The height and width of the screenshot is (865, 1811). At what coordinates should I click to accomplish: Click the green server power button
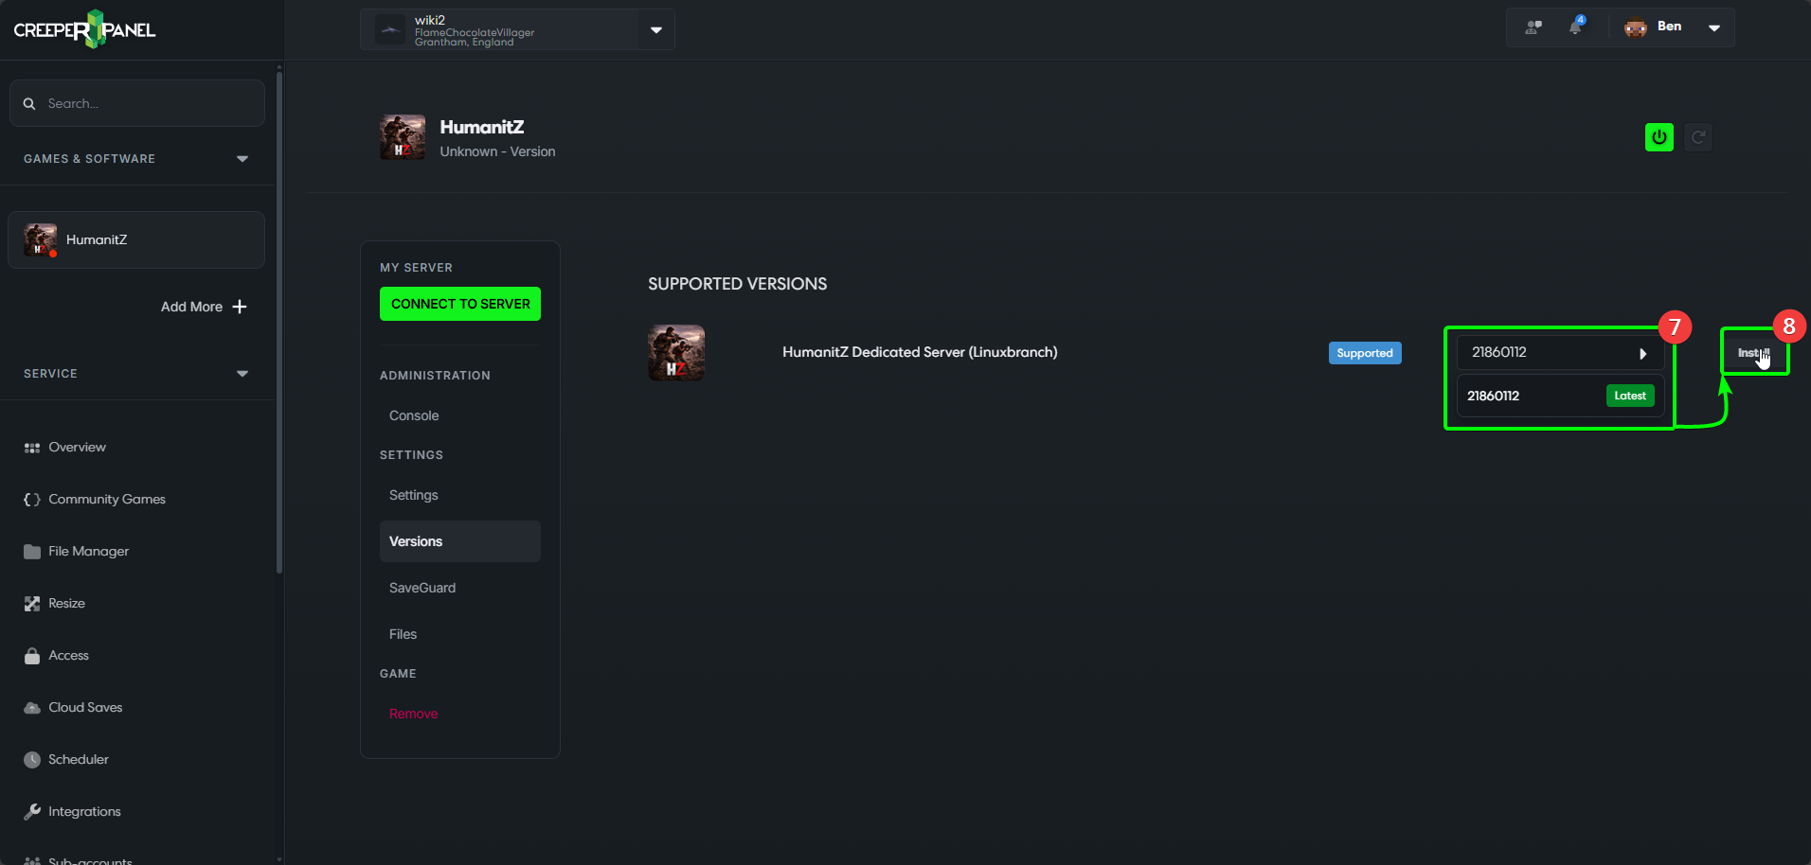pos(1659,137)
